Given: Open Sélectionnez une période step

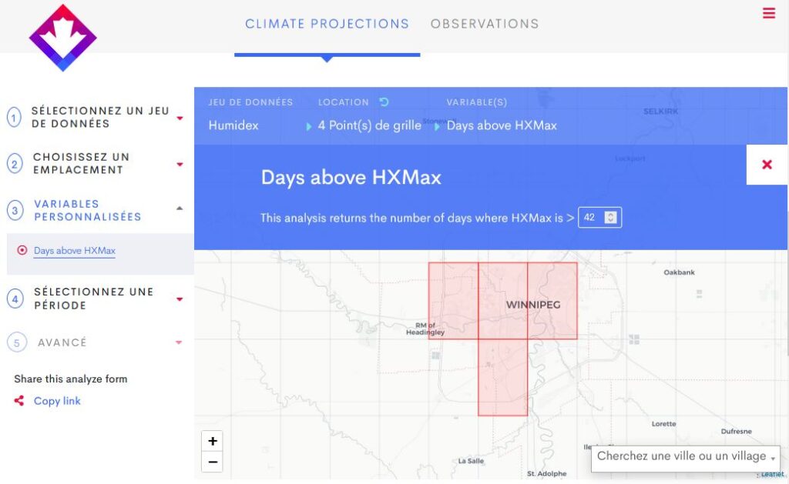Looking at the screenshot, I should click(x=93, y=299).
